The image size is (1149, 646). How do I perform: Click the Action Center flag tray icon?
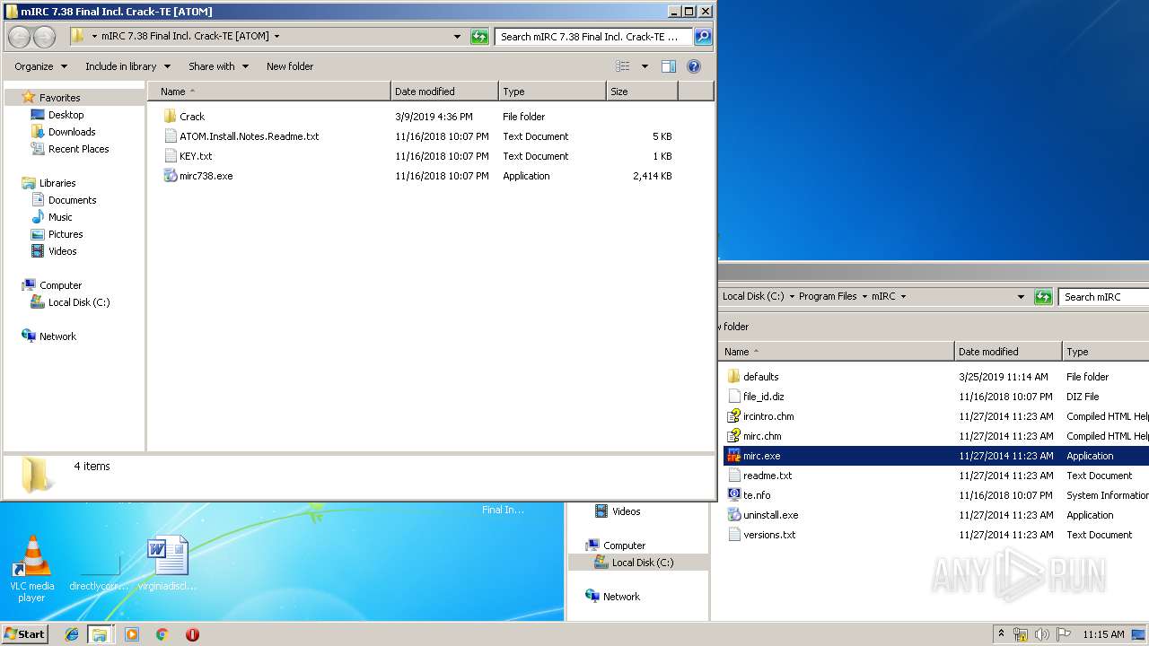(1063, 634)
